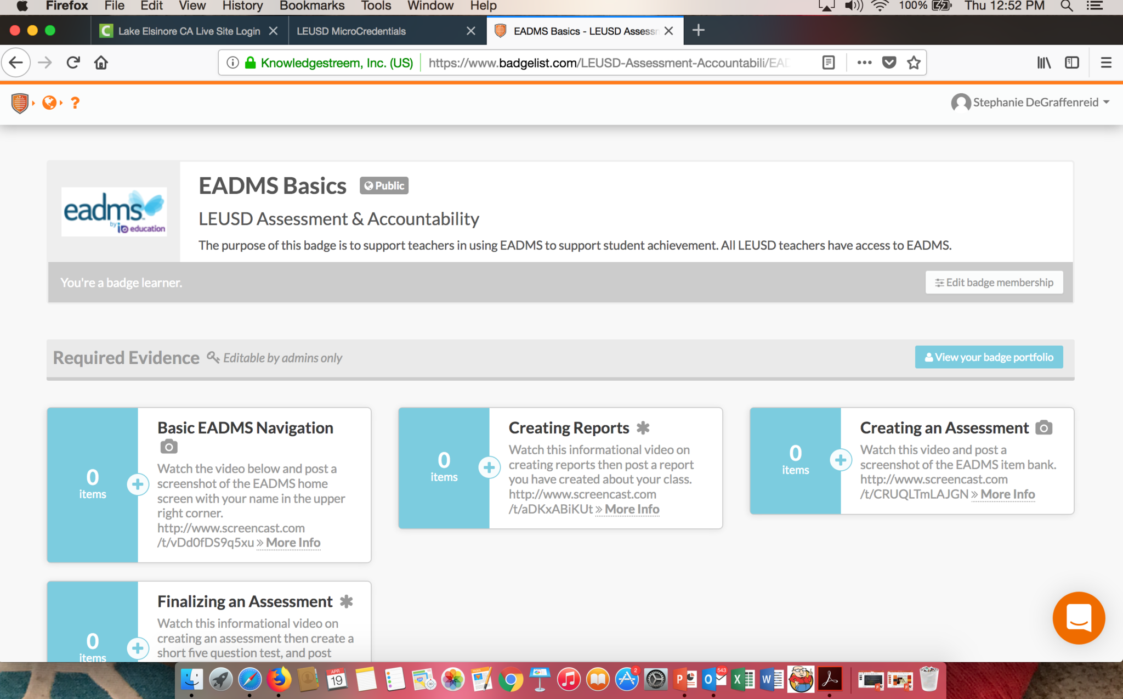Click plus icon beside Creating an Assessment
The width and height of the screenshot is (1123, 699).
click(840, 460)
